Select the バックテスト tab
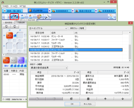This screenshot has height=108, width=134. pos(38,11)
